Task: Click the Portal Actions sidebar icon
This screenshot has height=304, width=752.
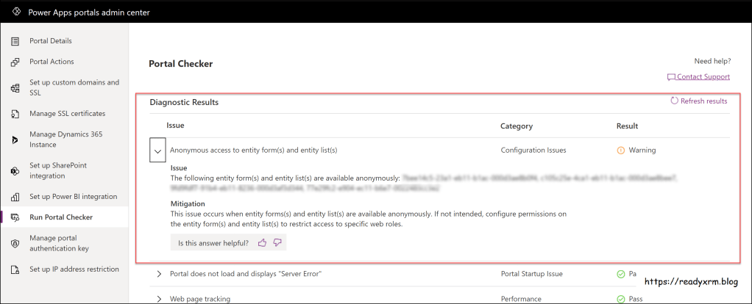Action: [15, 62]
